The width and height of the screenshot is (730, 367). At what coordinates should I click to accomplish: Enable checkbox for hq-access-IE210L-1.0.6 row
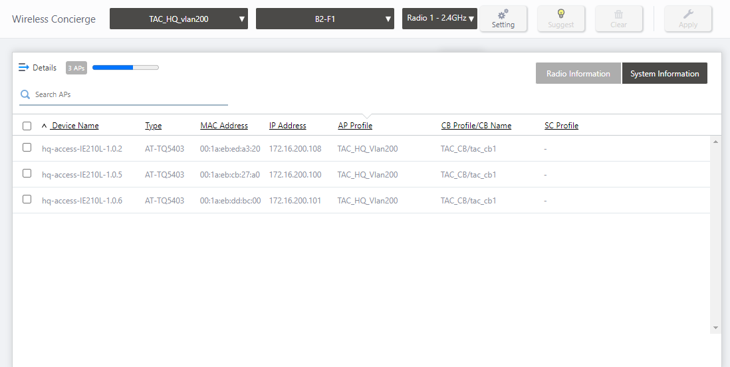click(x=27, y=199)
